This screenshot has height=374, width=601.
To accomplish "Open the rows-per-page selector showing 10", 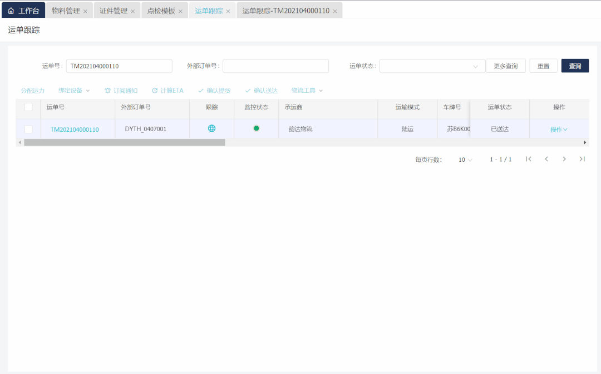I will pos(465,159).
